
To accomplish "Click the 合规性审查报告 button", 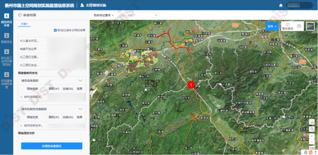I will (52, 146).
